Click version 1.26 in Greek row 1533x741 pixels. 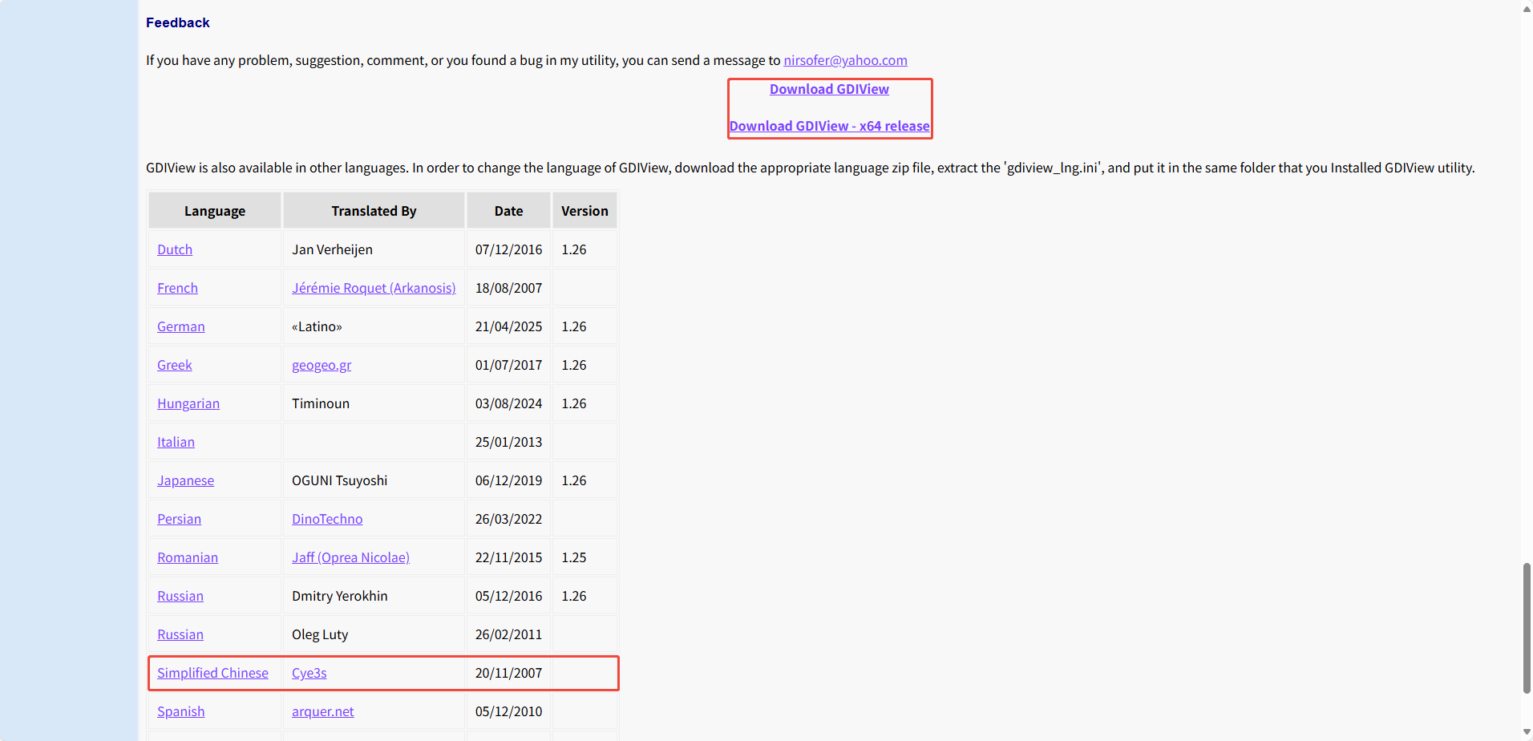click(x=574, y=365)
